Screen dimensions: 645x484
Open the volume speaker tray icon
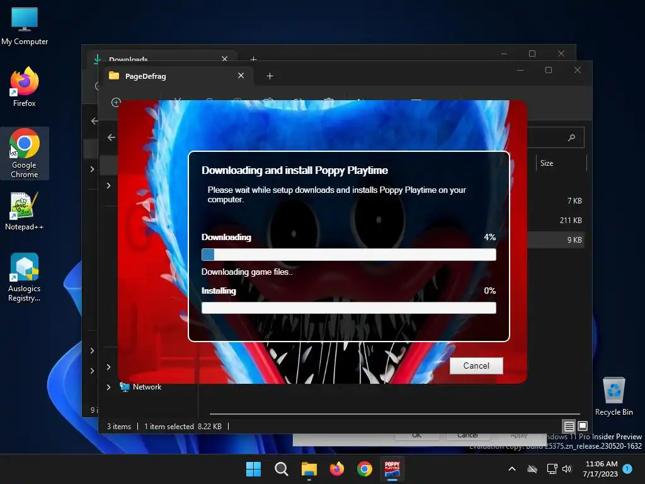tap(567, 469)
